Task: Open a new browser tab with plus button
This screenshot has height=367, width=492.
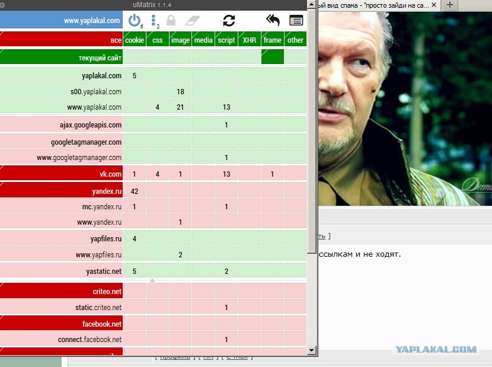Action: coord(450,5)
